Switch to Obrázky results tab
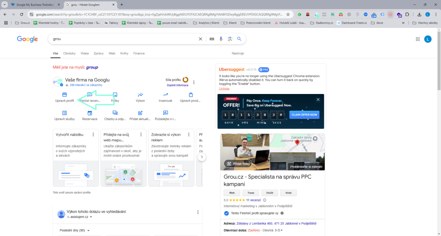 click(x=69, y=53)
